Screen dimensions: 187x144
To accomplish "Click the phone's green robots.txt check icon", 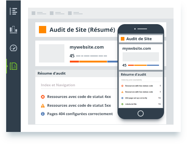I will (x=122, y=104).
